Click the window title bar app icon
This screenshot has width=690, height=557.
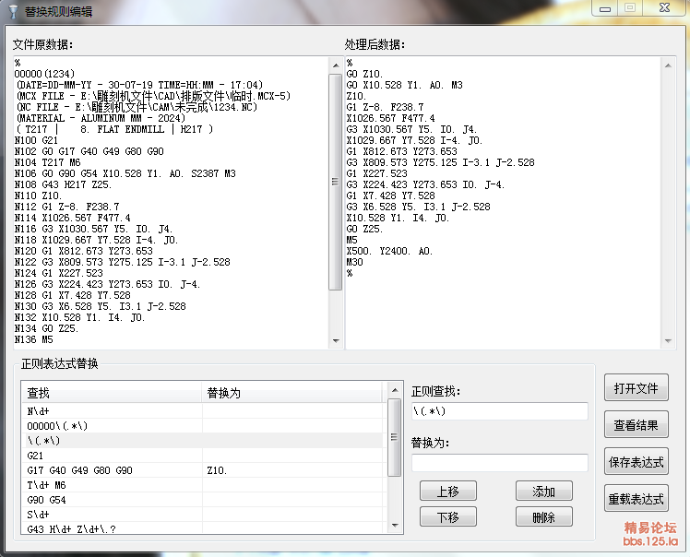(14, 11)
